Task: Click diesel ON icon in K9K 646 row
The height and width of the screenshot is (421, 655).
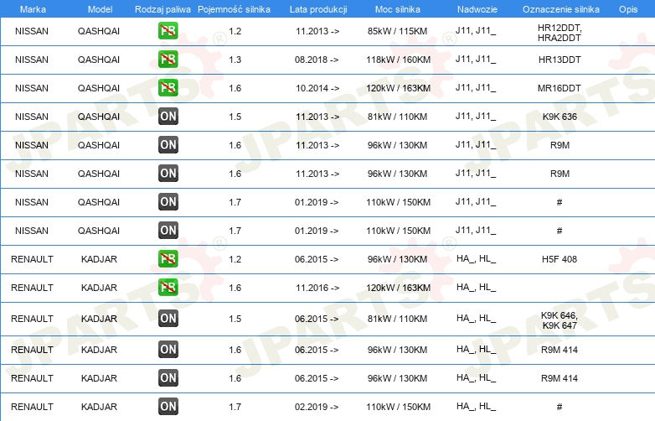Action: 168,319
